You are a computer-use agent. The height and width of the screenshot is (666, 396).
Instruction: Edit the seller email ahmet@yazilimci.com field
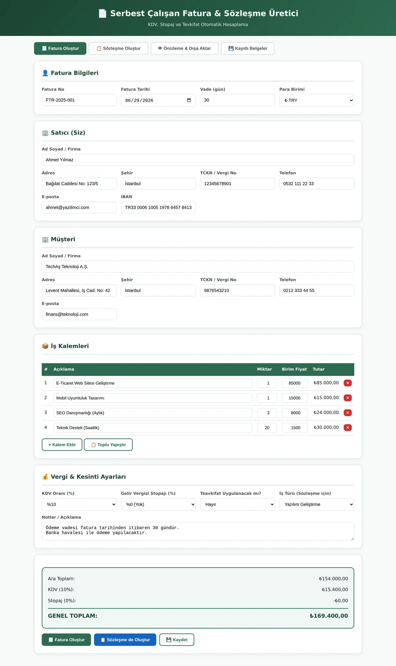point(79,207)
